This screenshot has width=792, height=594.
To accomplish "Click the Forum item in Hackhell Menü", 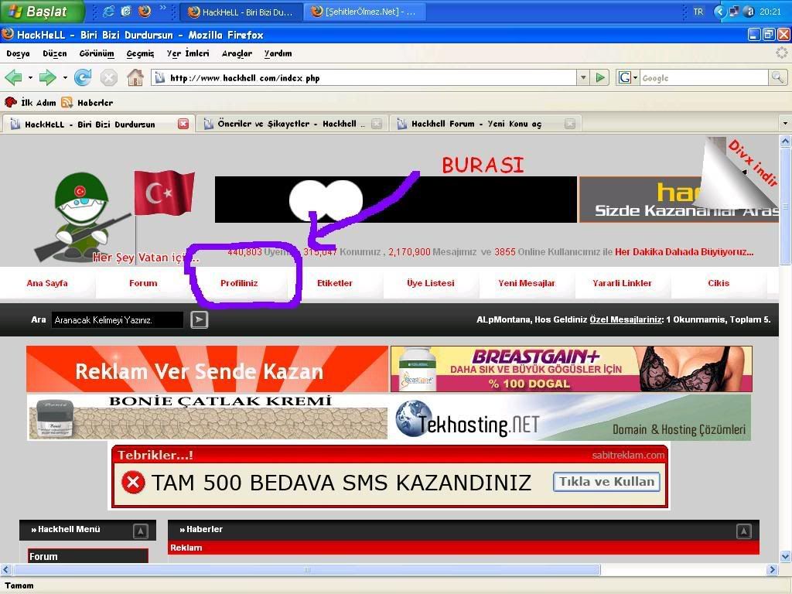I will coord(88,556).
